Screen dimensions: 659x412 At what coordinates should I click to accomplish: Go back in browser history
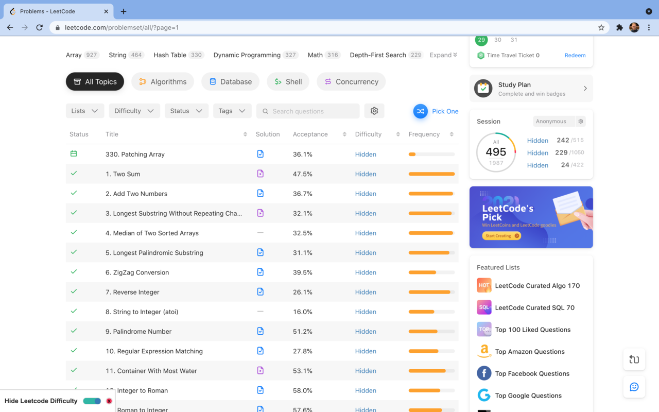(x=10, y=27)
